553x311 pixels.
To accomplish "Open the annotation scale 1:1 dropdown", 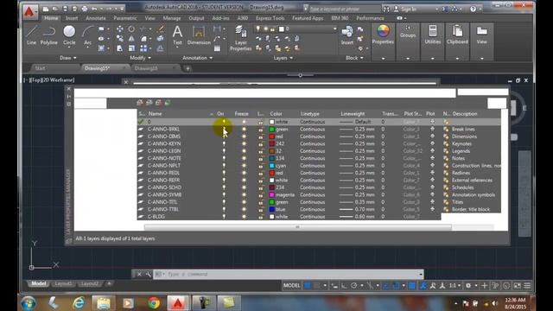I will tap(455, 286).
